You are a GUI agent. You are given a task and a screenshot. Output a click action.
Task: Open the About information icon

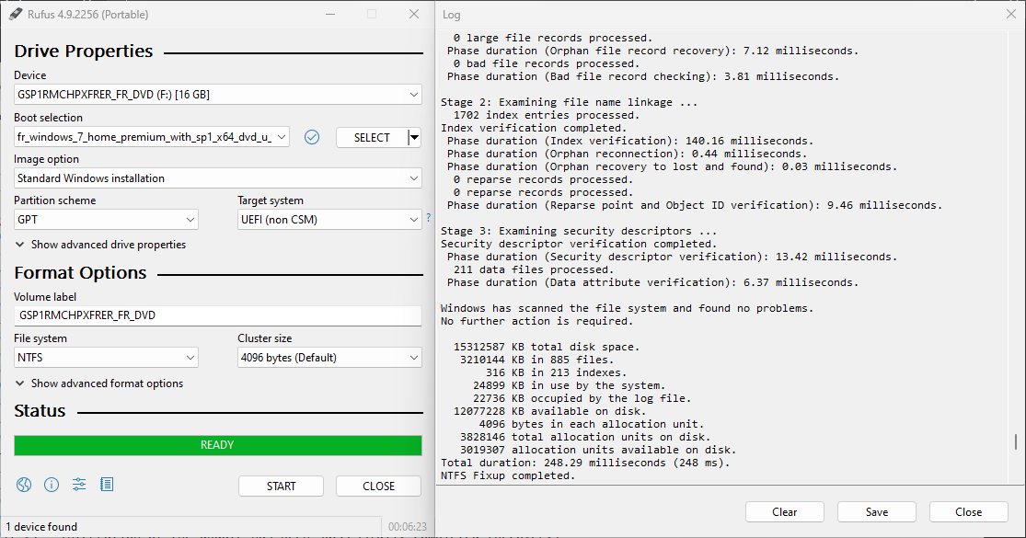click(x=51, y=485)
